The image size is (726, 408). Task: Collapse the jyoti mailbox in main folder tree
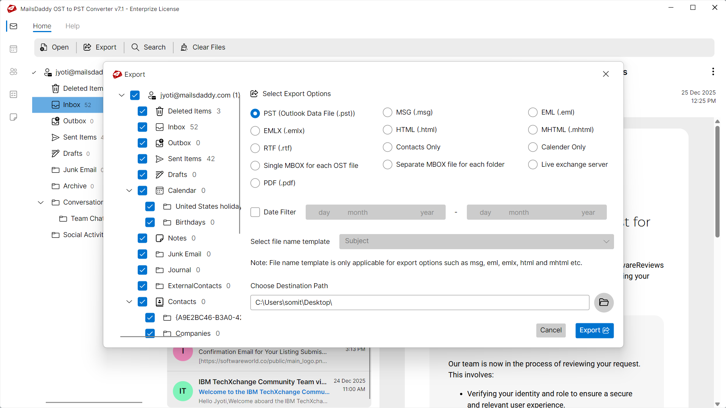34,72
